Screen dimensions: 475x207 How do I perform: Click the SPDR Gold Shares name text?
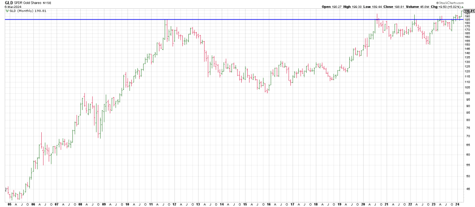[28, 3]
